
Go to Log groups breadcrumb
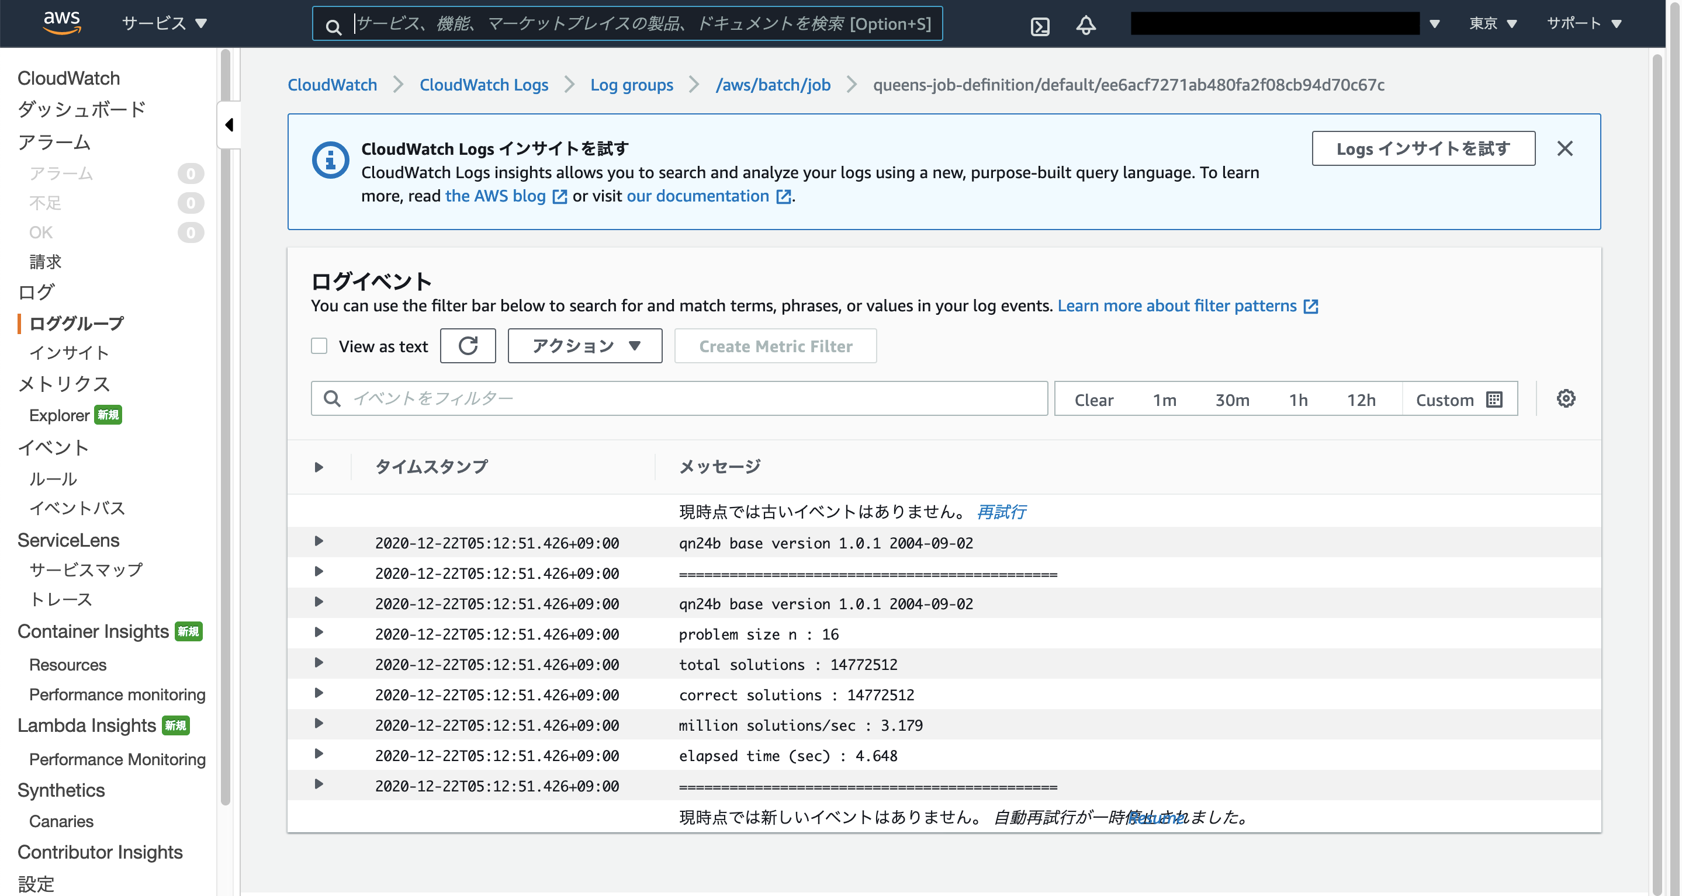pos(631,85)
